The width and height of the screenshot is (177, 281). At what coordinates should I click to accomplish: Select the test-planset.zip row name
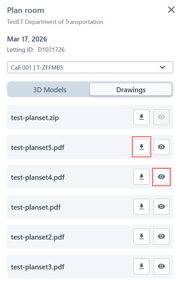click(x=35, y=118)
